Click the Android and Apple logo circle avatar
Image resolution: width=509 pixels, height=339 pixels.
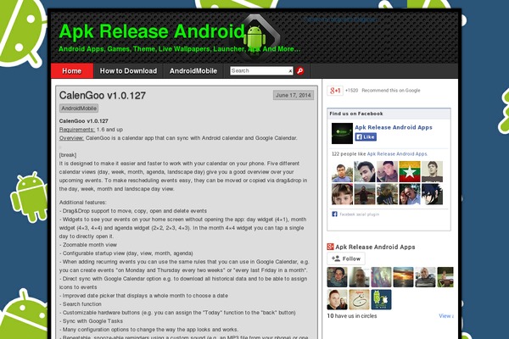[381, 299]
